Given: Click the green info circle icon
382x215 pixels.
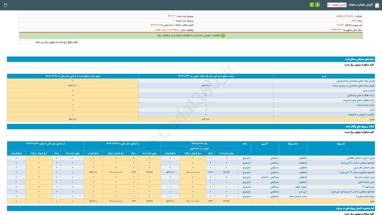Looking at the screenshot, I should tap(223, 36).
